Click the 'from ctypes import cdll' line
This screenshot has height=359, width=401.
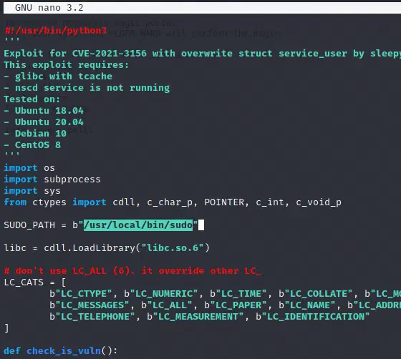(x=173, y=202)
